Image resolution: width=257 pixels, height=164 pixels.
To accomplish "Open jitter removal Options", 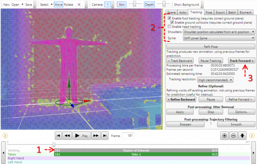I will pos(242,112).
